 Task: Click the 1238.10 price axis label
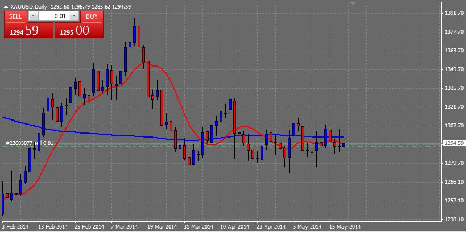click(454, 219)
